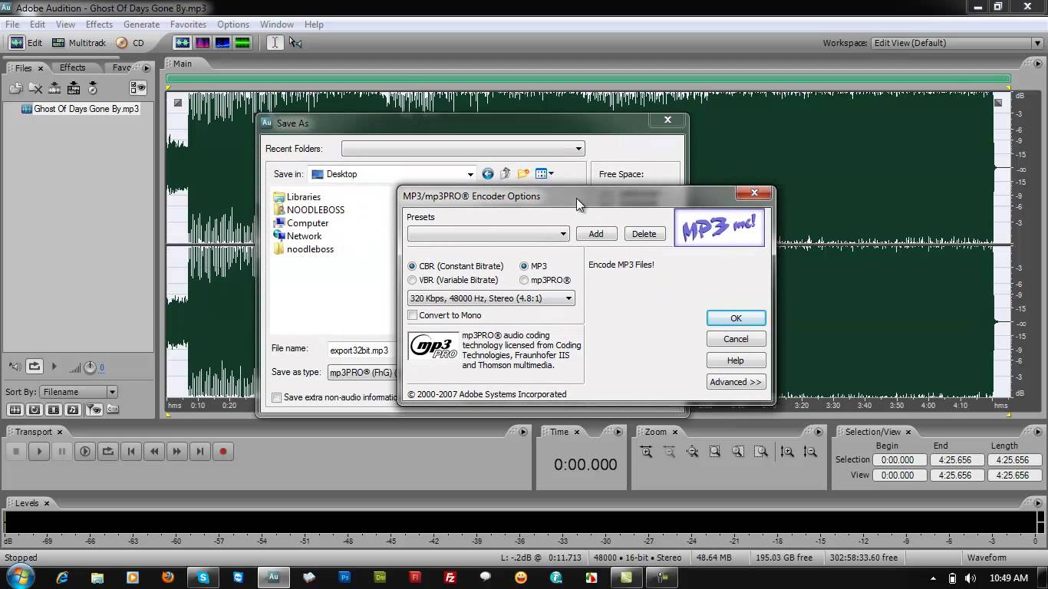
Task: Click the Files panel preview volume knob
Action: [x=90, y=367]
